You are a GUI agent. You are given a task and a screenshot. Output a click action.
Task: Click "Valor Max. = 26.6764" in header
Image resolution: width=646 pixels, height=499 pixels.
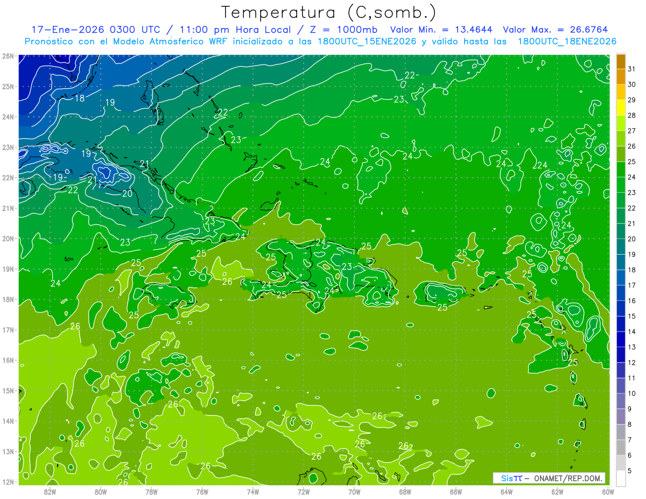[556, 30]
